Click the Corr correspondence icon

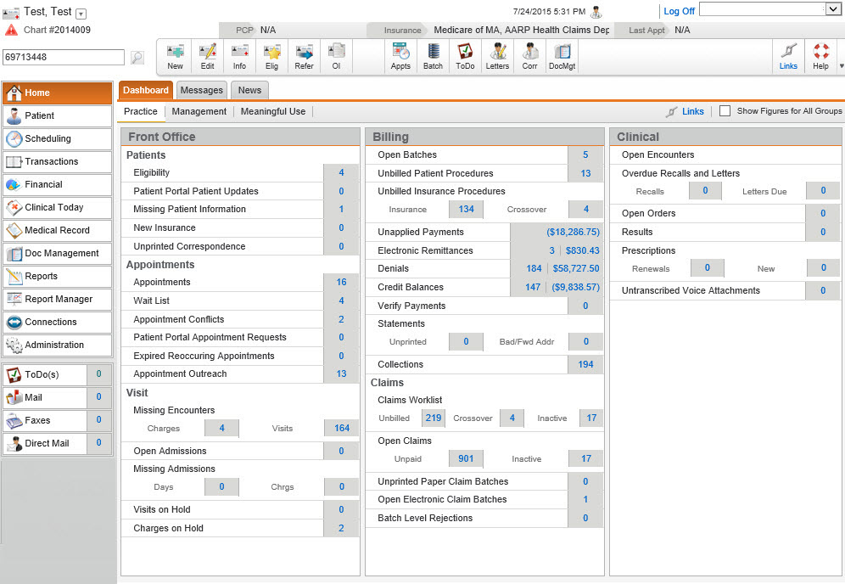[529, 56]
